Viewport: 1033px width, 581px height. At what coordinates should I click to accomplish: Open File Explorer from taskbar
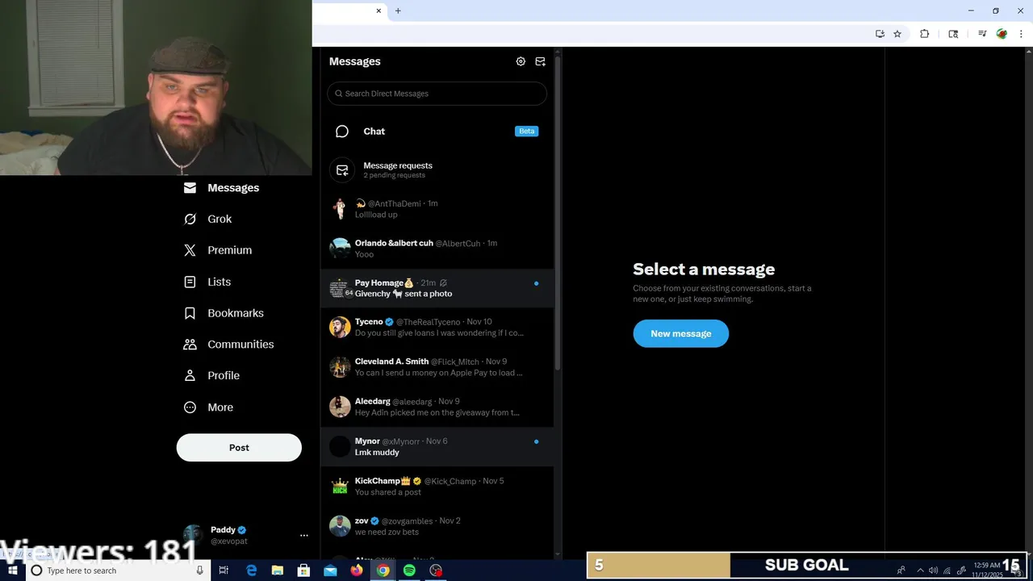[278, 571]
